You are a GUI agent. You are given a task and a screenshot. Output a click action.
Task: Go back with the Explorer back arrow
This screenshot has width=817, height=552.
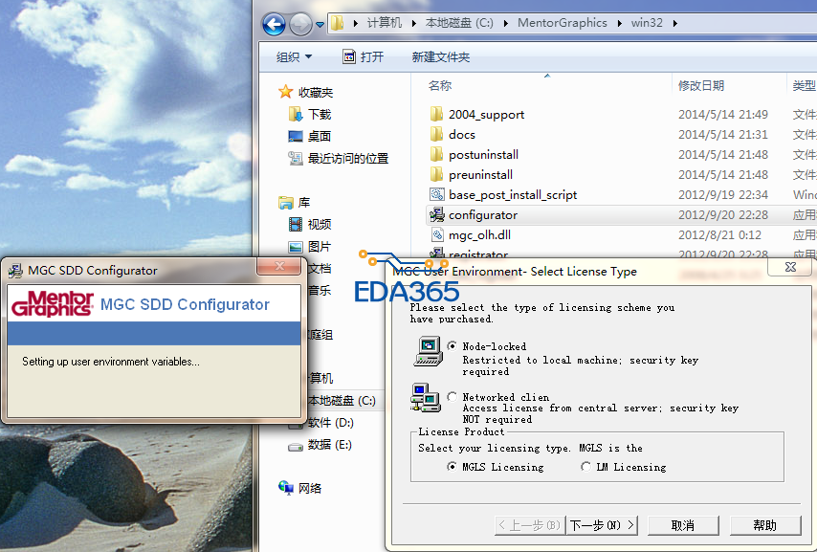[274, 24]
